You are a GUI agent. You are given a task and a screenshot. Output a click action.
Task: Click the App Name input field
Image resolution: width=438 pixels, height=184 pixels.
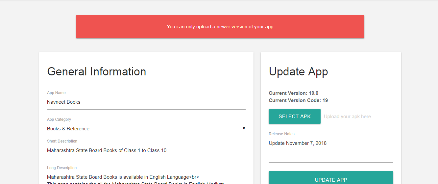point(146,102)
